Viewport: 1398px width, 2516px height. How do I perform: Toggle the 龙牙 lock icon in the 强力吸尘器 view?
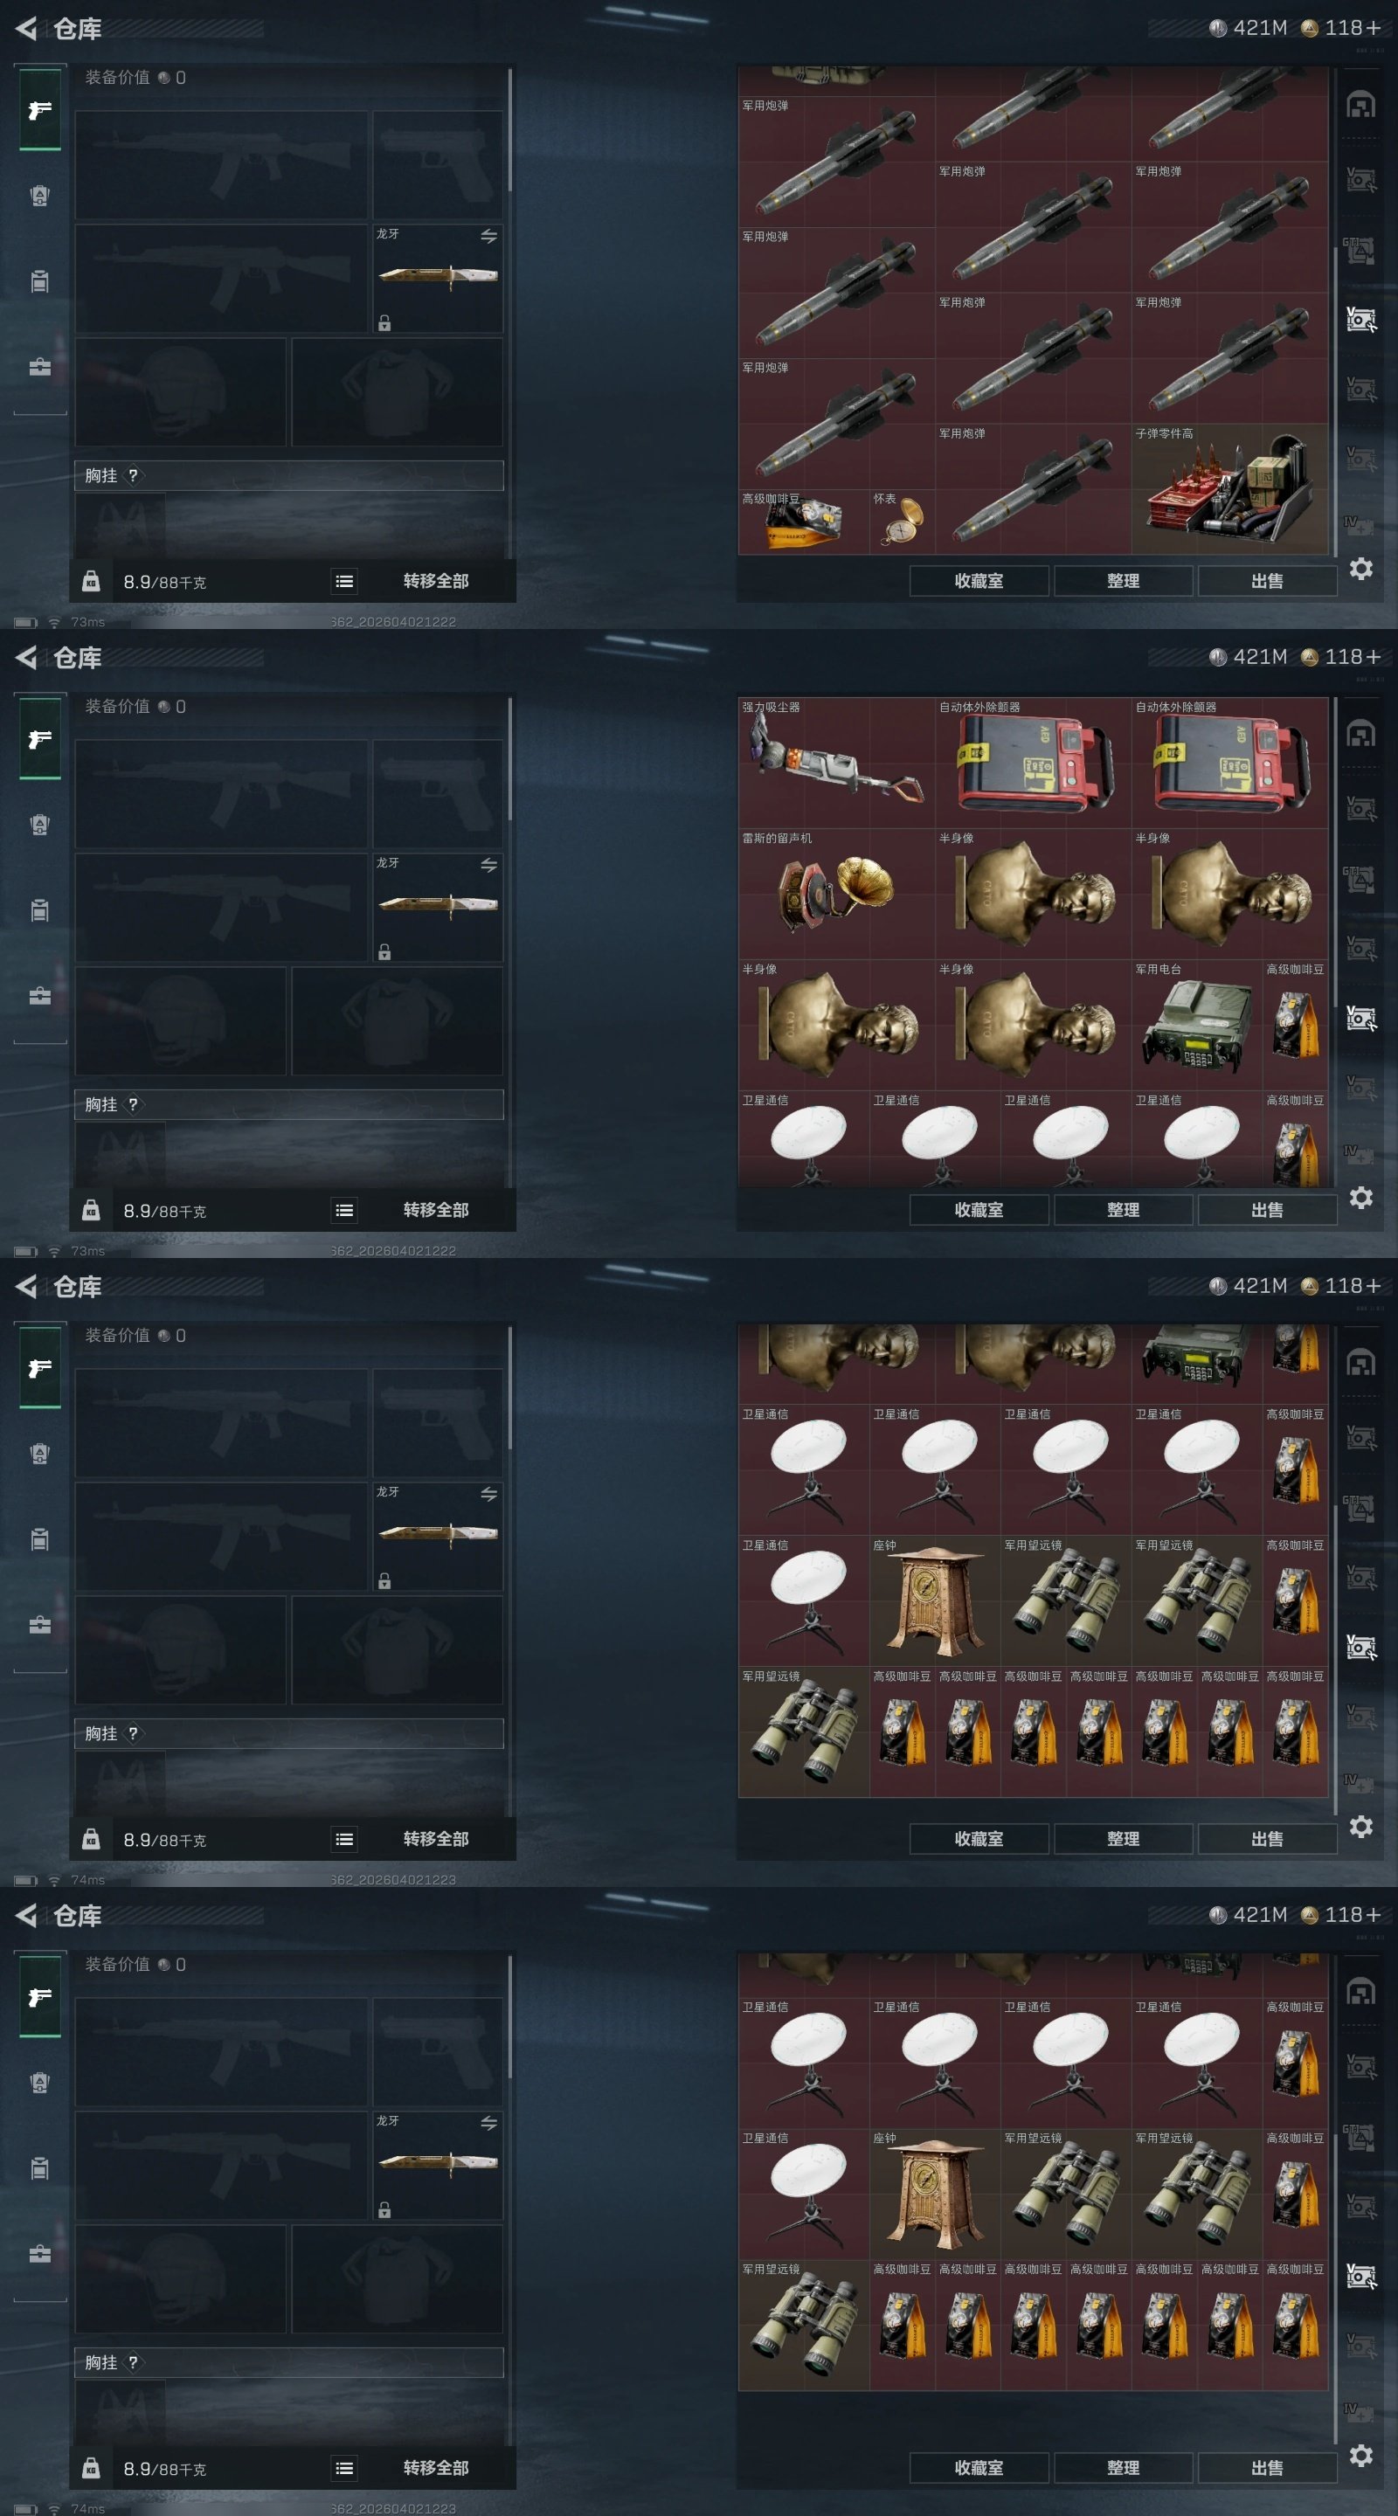tap(385, 951)
